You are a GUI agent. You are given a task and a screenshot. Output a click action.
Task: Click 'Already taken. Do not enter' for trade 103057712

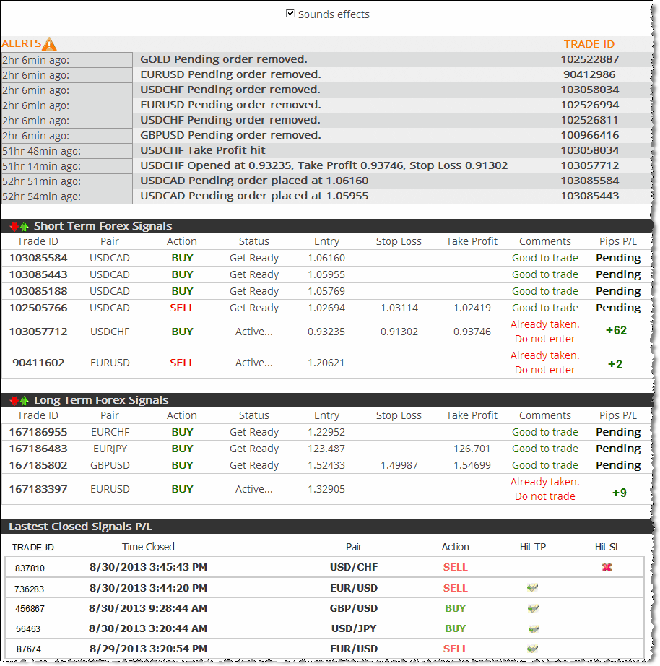point(545,332)
